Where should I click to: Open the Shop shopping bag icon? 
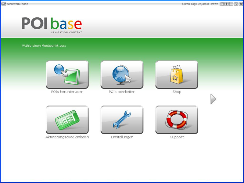177,74
